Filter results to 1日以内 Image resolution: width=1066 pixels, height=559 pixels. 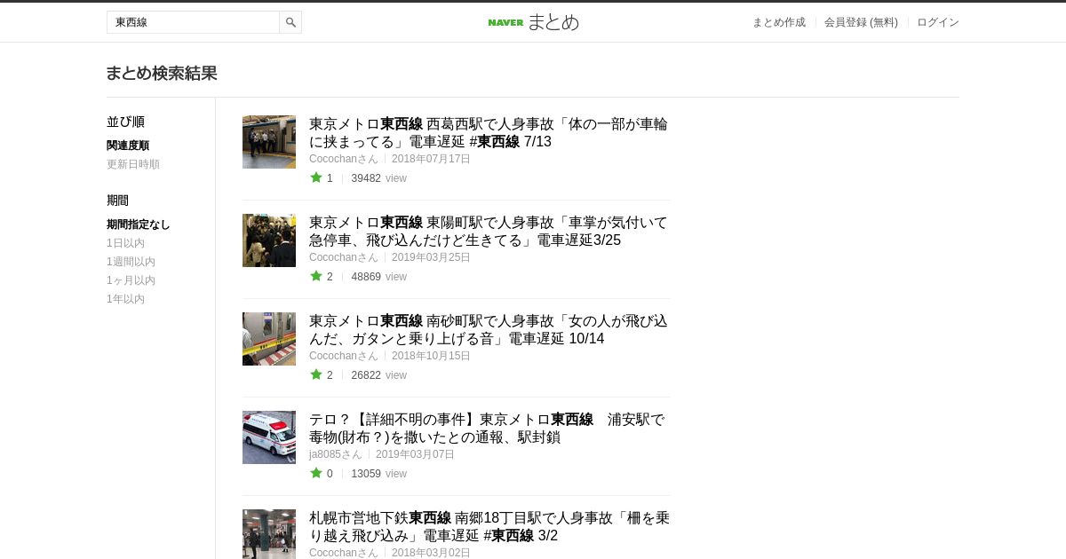pyautogui.click(x=125, y=243)
